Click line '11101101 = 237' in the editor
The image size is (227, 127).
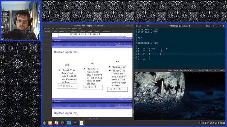tap(148, 32)
